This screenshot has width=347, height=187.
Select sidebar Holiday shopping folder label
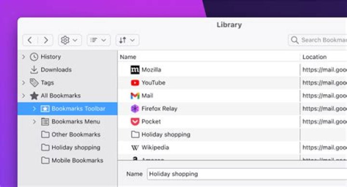coord(76,148)
